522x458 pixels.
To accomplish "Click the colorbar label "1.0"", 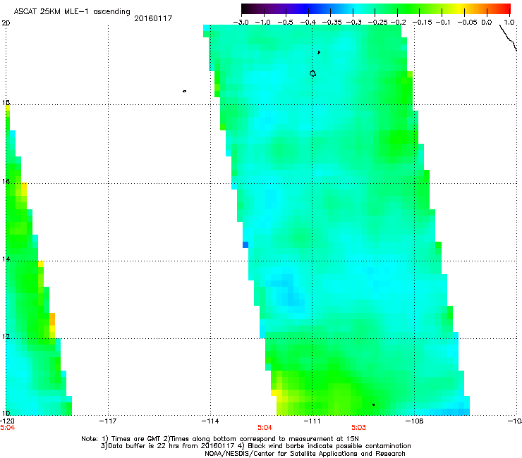I will (x=509, y=23).
